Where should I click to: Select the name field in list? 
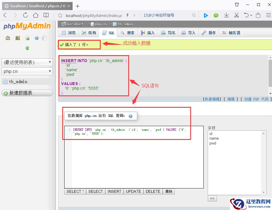click(214, 138)
